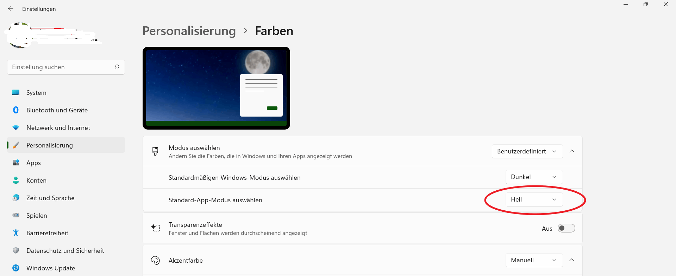
Task: Click the Apps icon in sidebar
Action: pos(16,163)
